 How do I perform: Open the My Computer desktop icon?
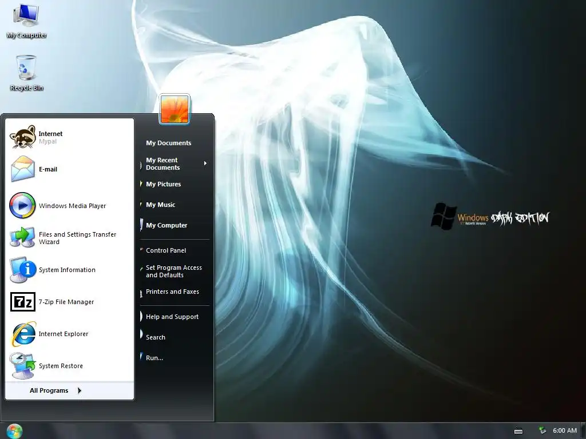coord(26,21)
